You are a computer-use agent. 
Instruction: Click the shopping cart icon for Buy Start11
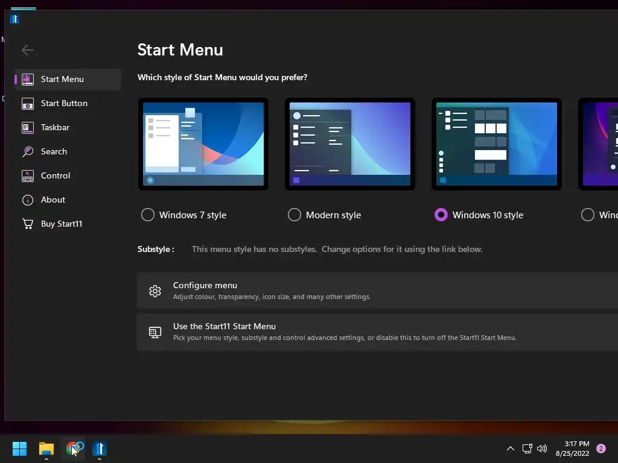28,224
